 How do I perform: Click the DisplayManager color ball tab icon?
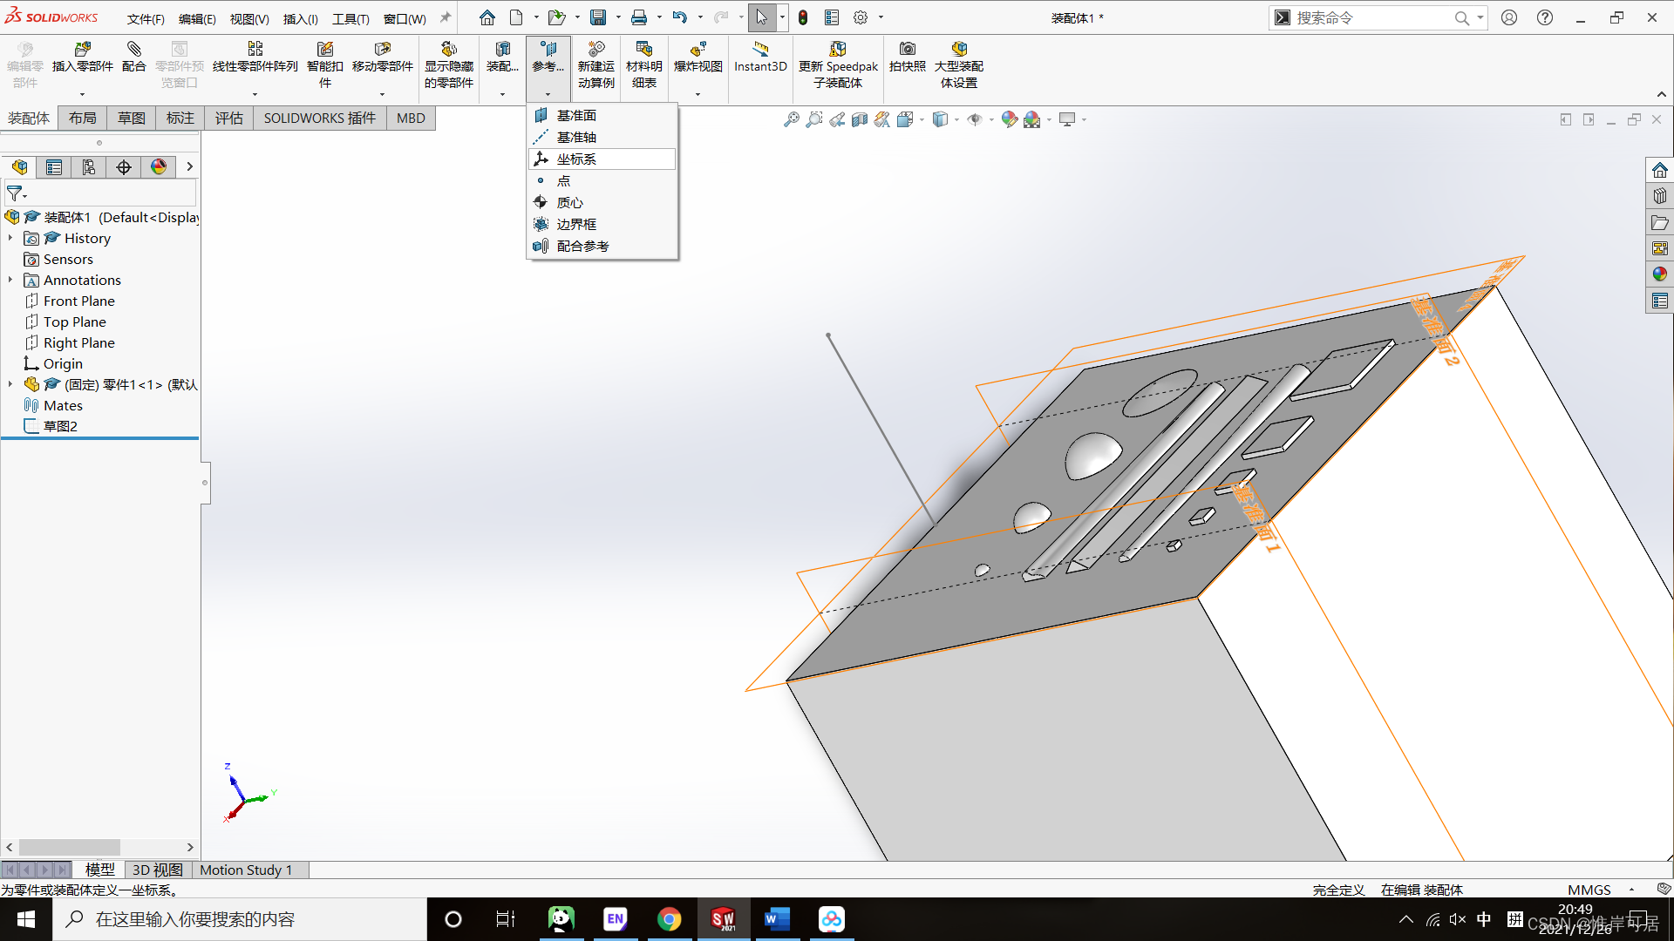(x=159, y=167)
